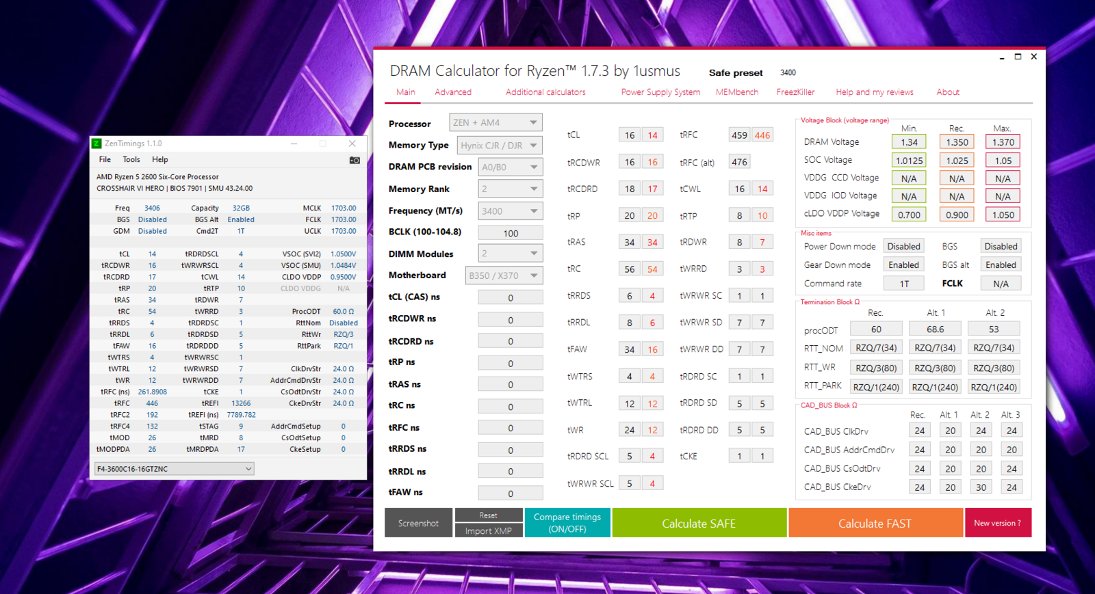Click the tRFC (alt) value 476

pyautogui.click(x=739, y=162)
